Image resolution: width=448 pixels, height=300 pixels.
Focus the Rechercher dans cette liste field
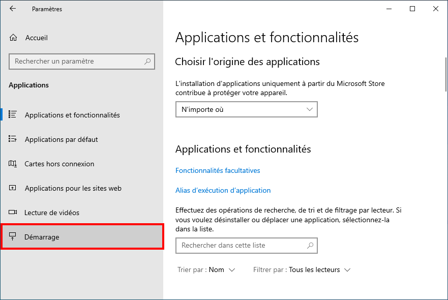click(246, 246)
